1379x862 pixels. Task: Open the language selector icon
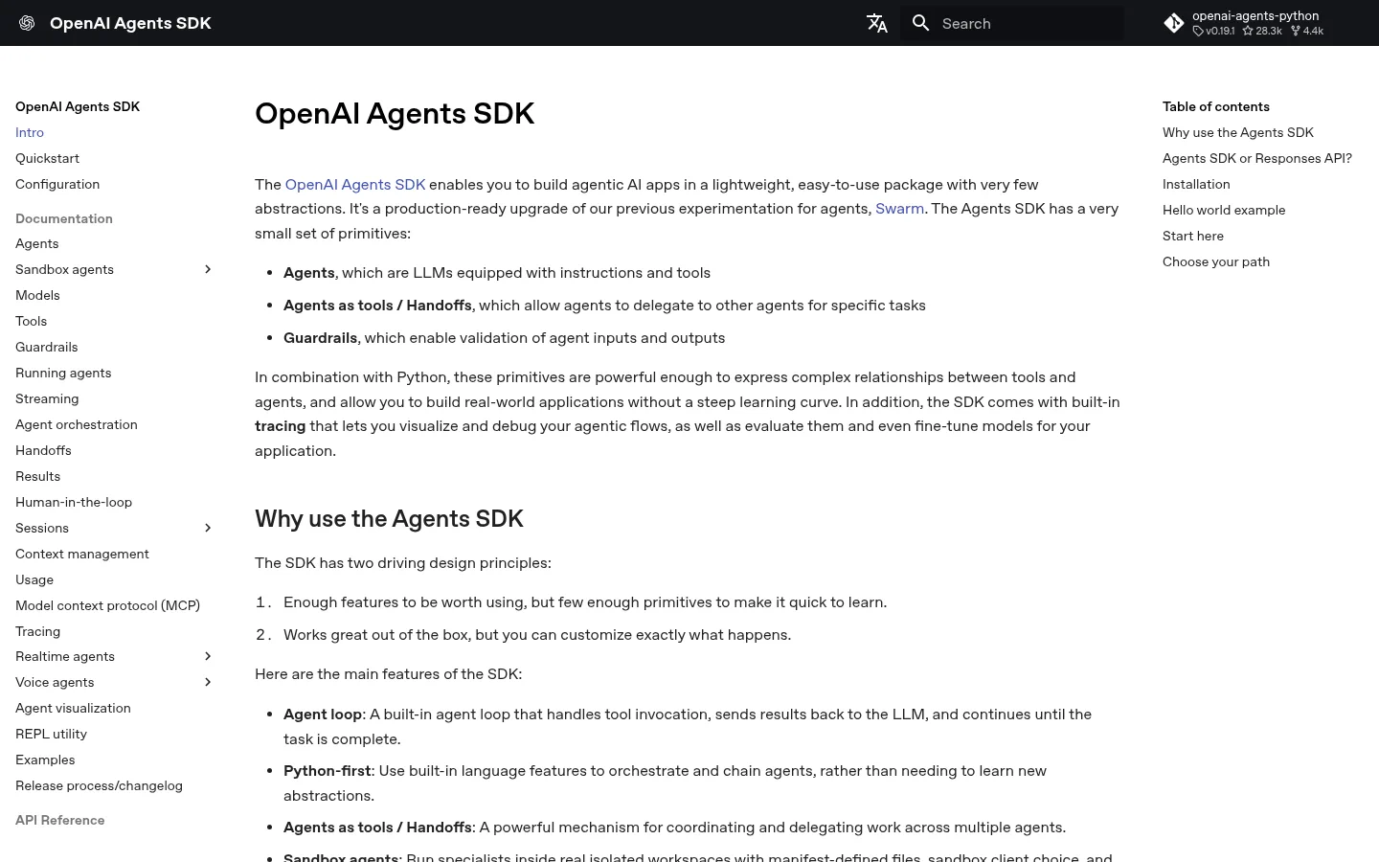(877, 23)
